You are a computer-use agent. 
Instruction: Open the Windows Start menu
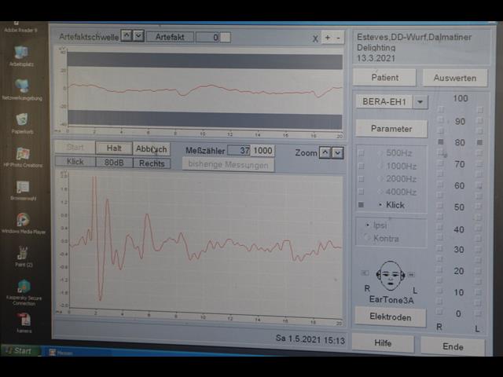(x=20, y=351)
